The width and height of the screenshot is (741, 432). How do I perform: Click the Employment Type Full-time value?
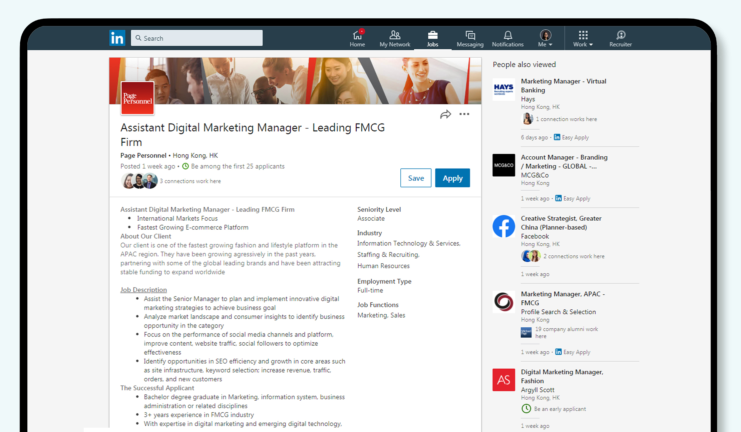[x=370, y=290]
